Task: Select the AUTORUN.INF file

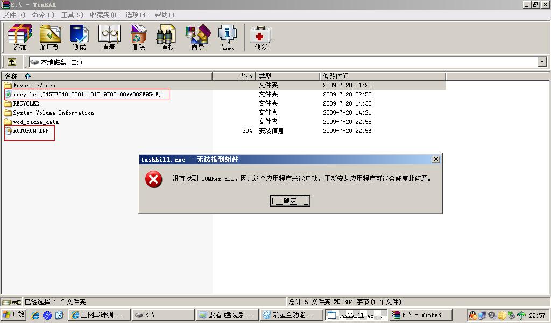Action: click(31, 131)
